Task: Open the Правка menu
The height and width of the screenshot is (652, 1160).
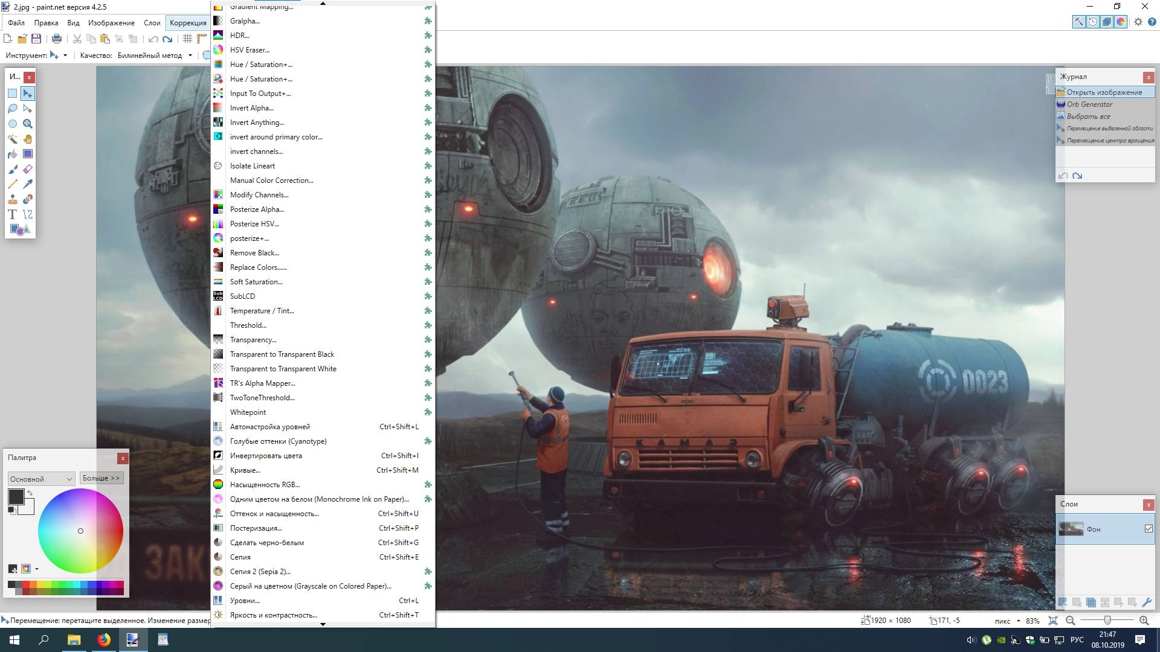Action: coord(46,23)
